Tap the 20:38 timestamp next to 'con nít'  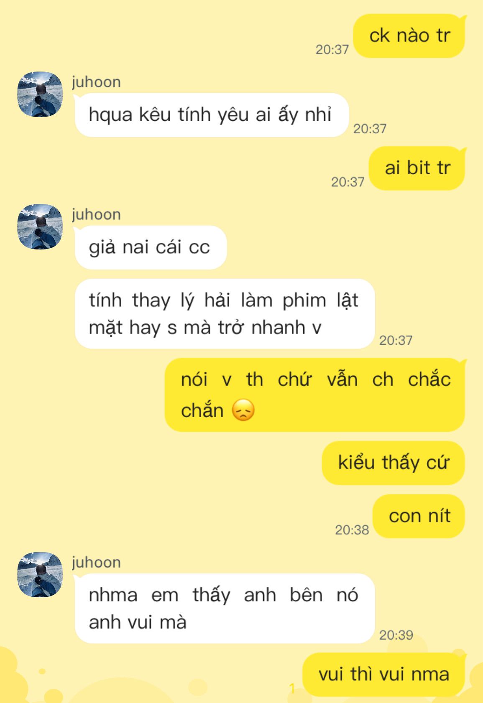pyautogui.click(x=352, y=530)
